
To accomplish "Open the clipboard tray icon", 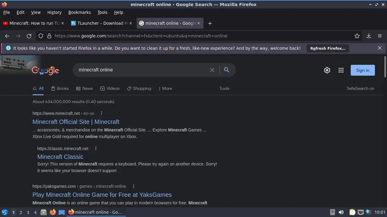I will tap(352, 212).
